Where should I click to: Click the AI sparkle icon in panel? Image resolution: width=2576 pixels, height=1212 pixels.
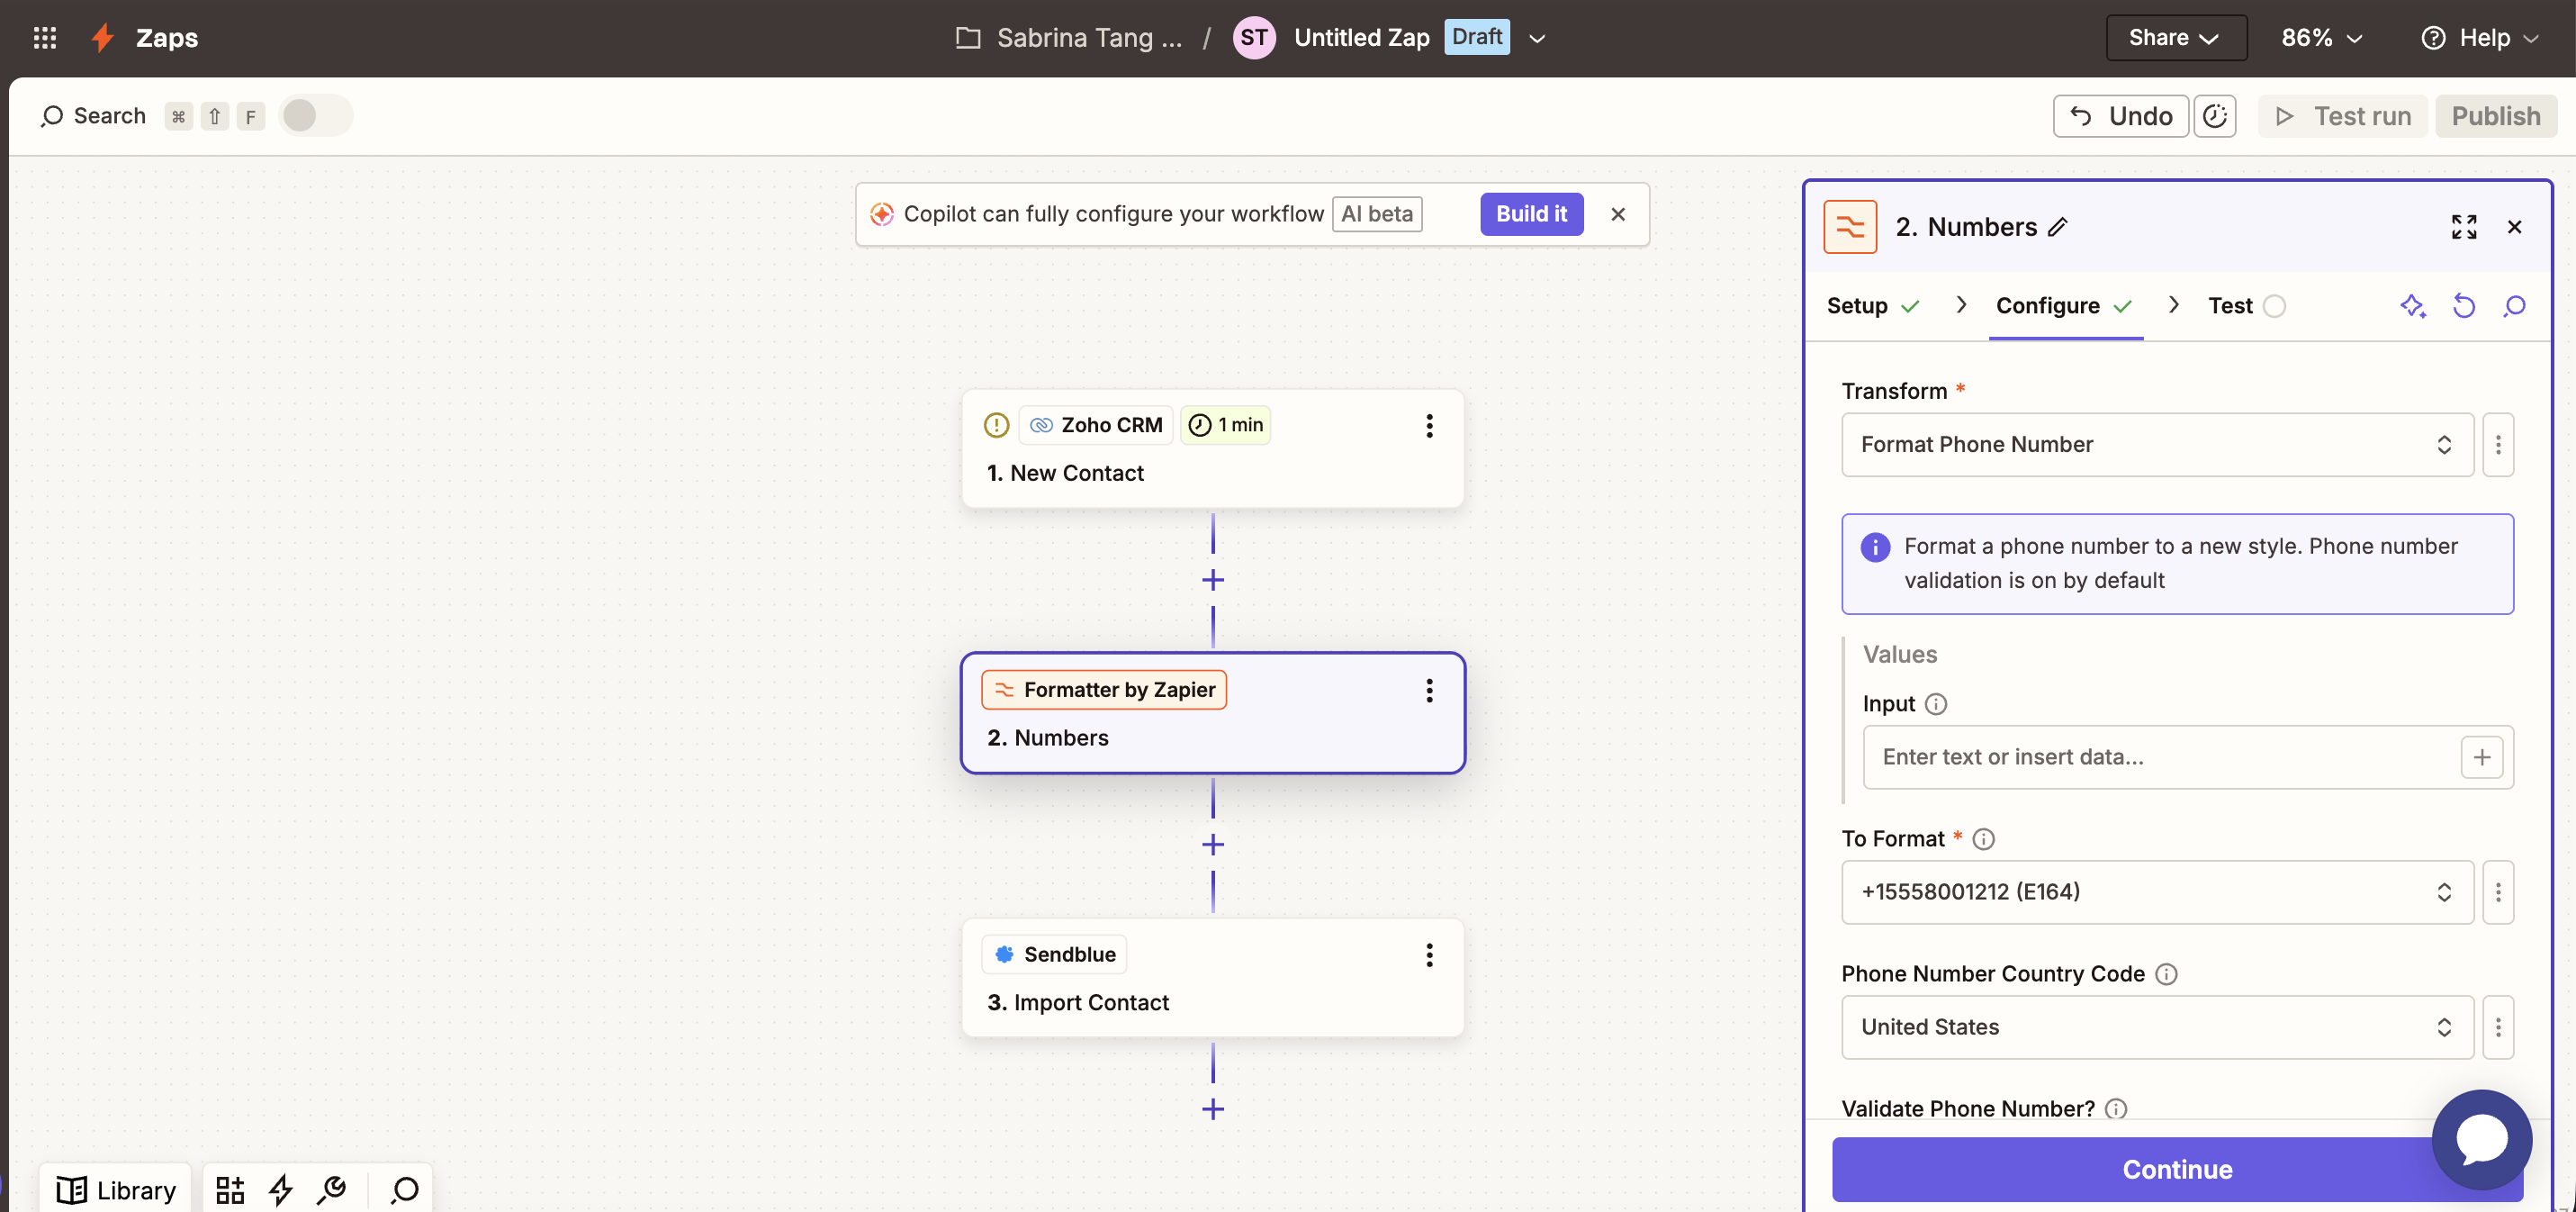(x=2413, y=306)
